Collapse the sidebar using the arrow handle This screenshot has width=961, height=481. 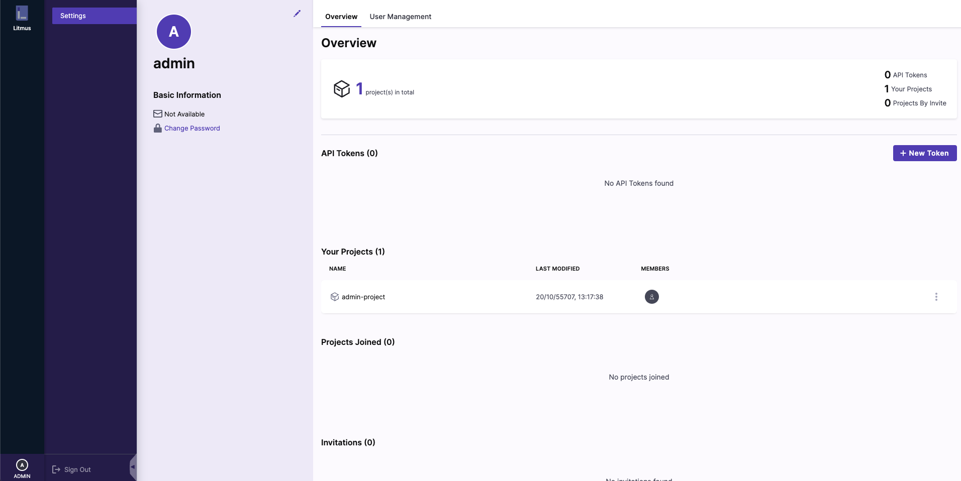point(133,467)
